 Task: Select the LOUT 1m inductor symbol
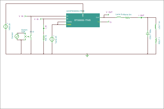[x=156, y=27]
